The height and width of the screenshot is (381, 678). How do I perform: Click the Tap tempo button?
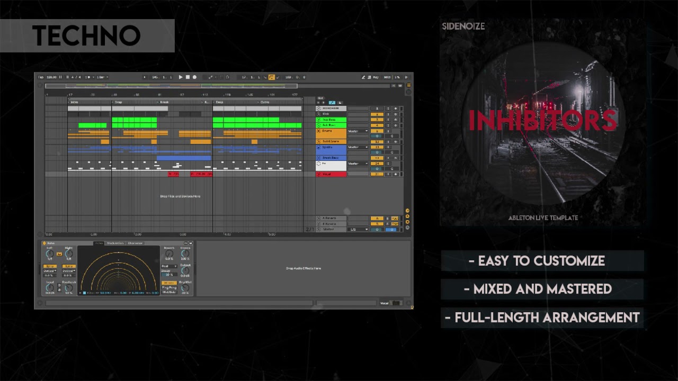(41, 77)
